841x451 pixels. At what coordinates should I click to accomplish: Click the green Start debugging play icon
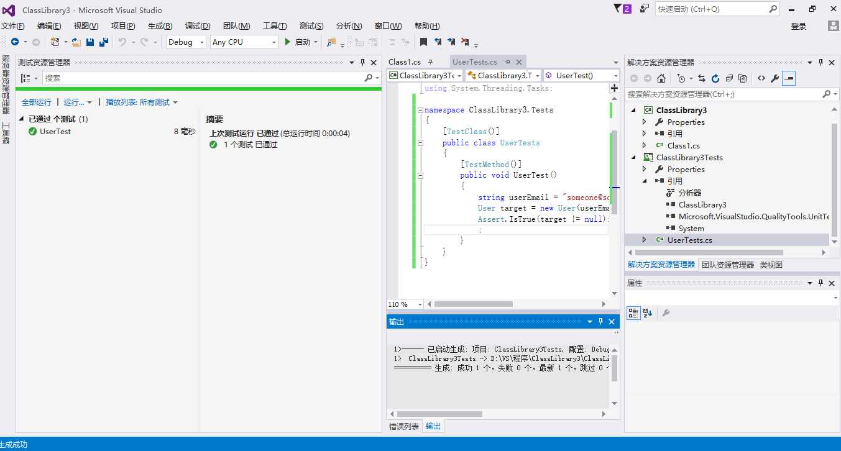[288, 42]
